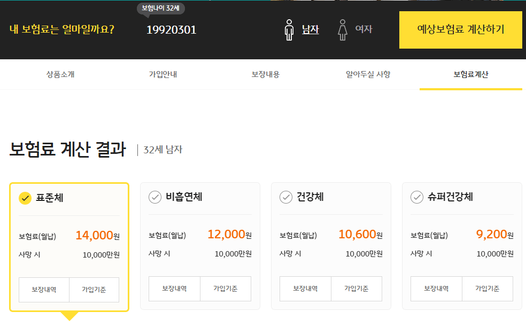Open the 알아두실 사항 tab
This screenshot has width=526, height=327.
[368, 74]
